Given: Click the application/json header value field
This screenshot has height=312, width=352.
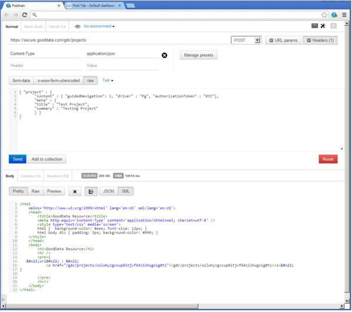Looking at the screenshot, I should click(122, 53).
